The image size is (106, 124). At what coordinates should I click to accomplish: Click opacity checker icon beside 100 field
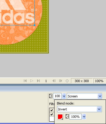tap(51, 96)
